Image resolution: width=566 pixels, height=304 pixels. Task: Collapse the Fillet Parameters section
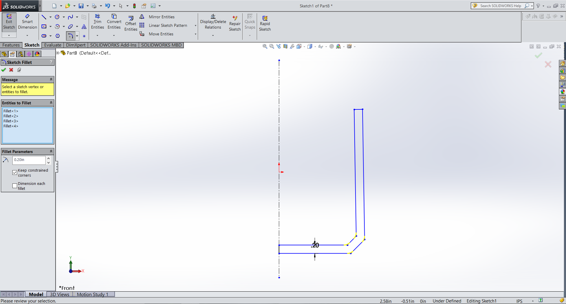(51, 151)
